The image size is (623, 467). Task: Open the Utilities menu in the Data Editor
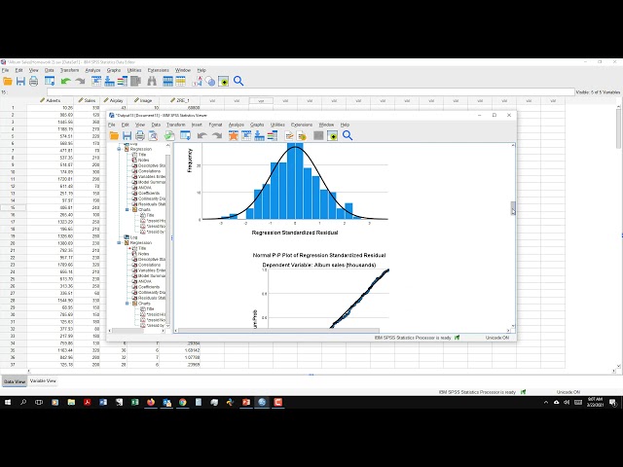tap(134, 70)
